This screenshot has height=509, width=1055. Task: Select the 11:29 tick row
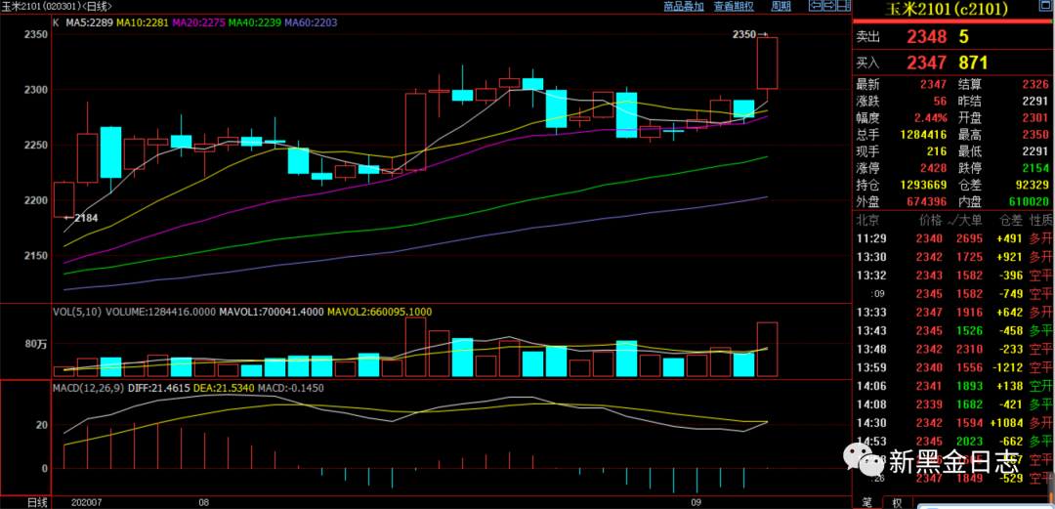[x=952, y=238]
